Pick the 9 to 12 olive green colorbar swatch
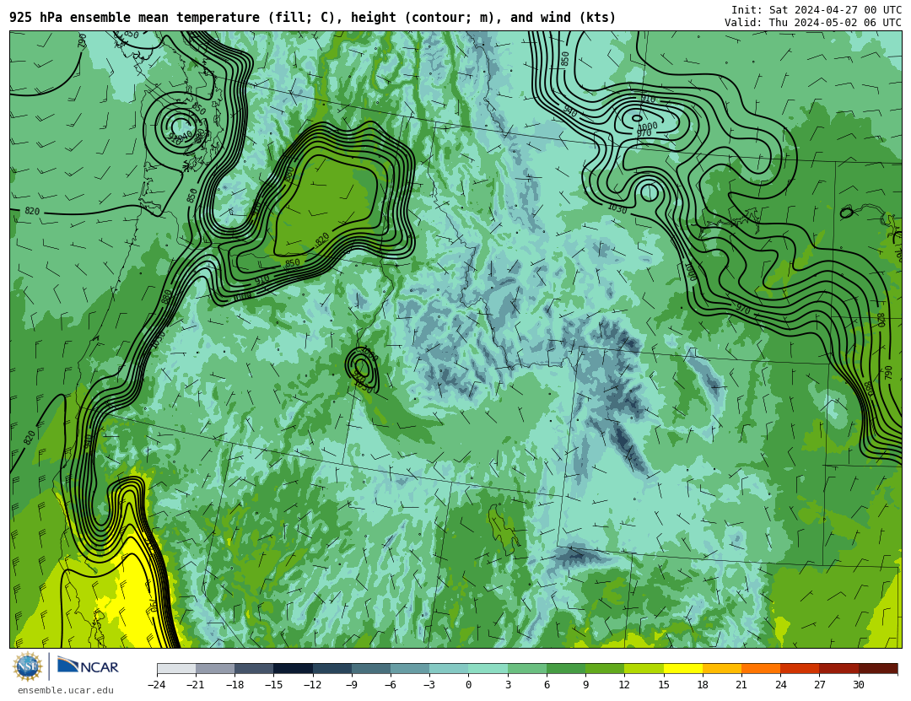 tap(605, 668)
